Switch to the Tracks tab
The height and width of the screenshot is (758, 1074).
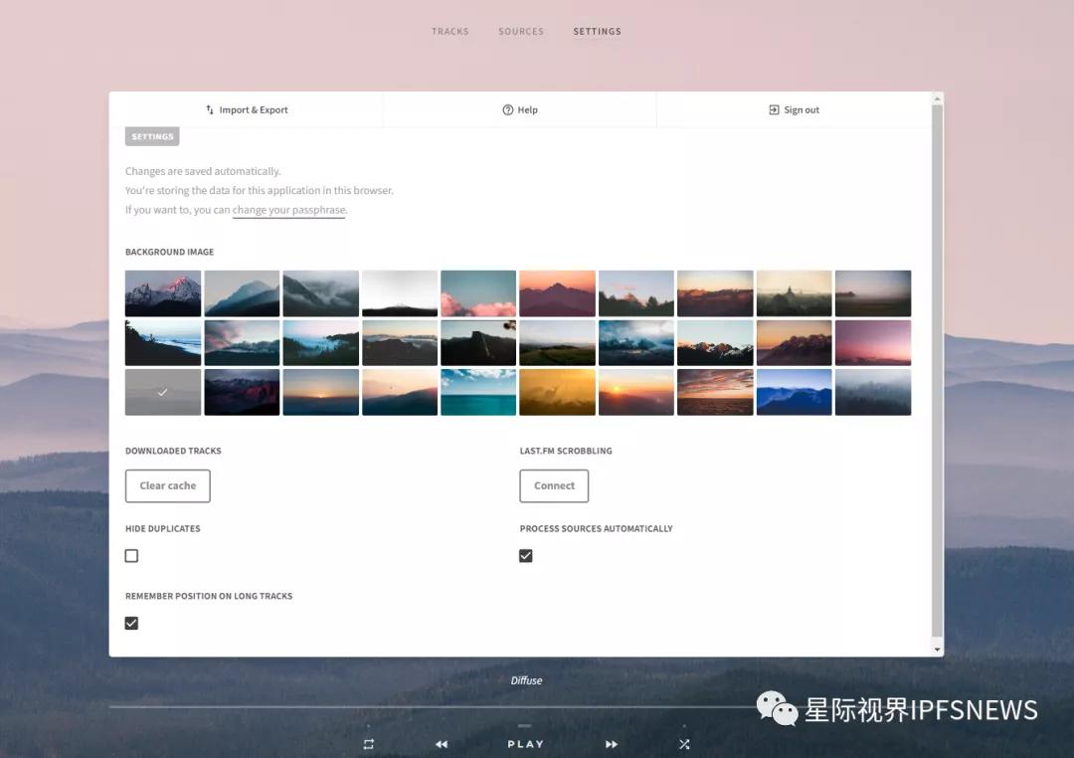[450, 31]
